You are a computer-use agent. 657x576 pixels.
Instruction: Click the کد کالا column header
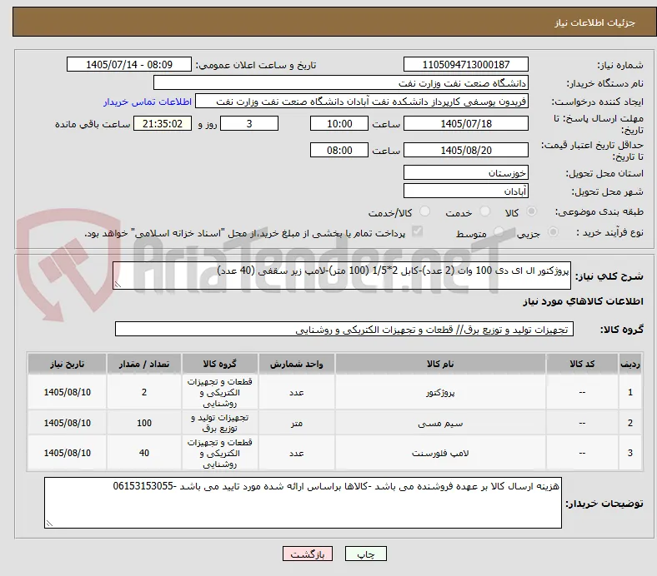[582, 364]
